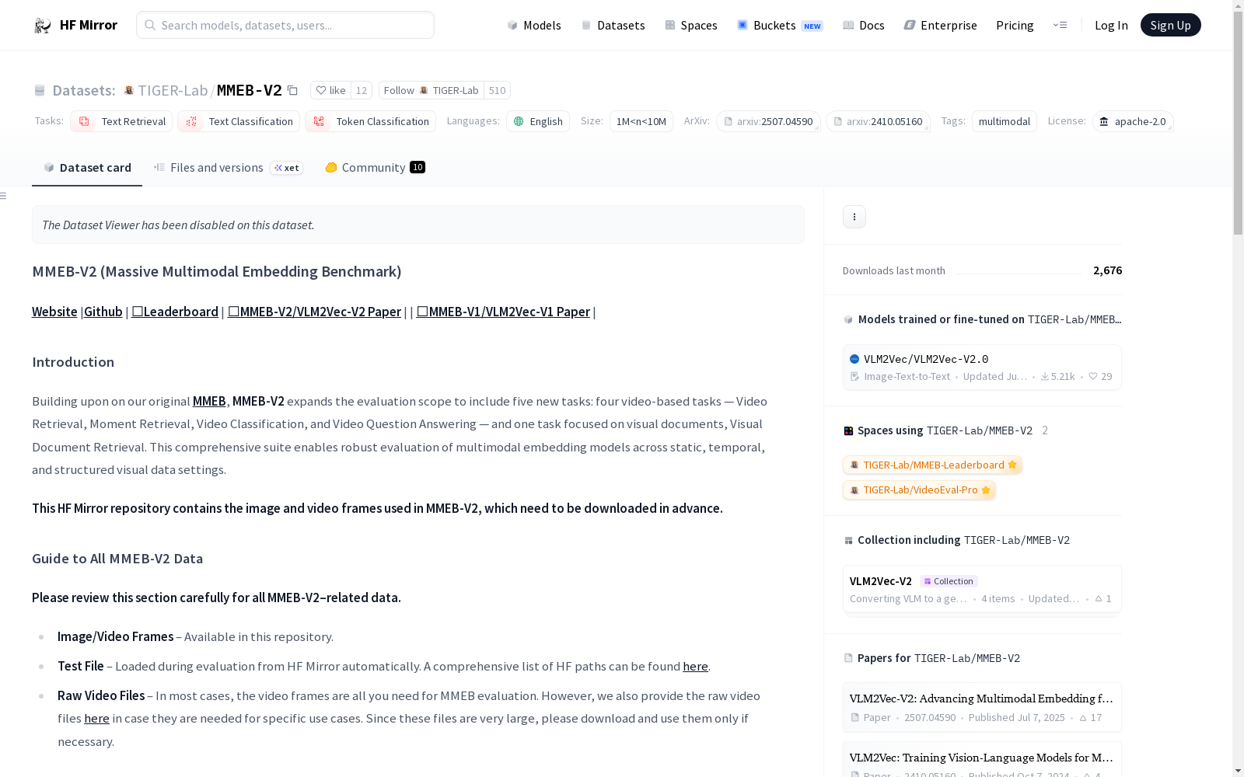Click the search magnifier icon
Viewport: 1244px width, 777px height.
150,25
